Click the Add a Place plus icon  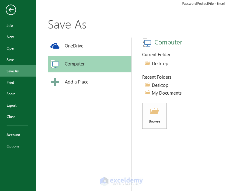click(x=55, y=82)
